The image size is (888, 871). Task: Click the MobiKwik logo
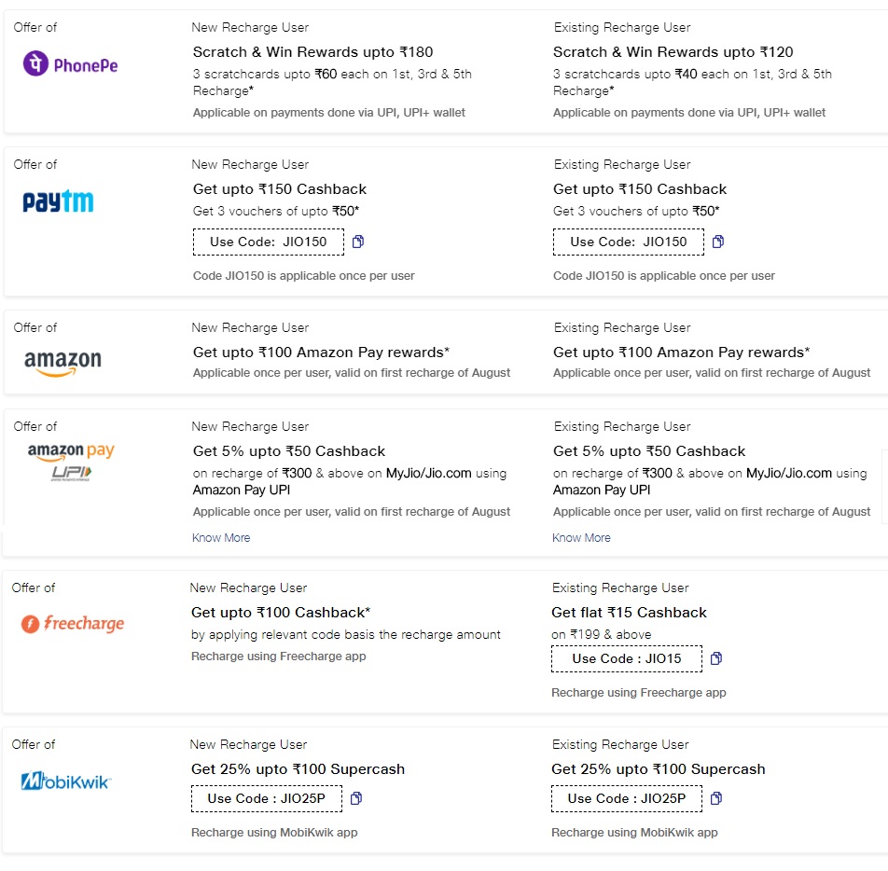click(65, 781)
